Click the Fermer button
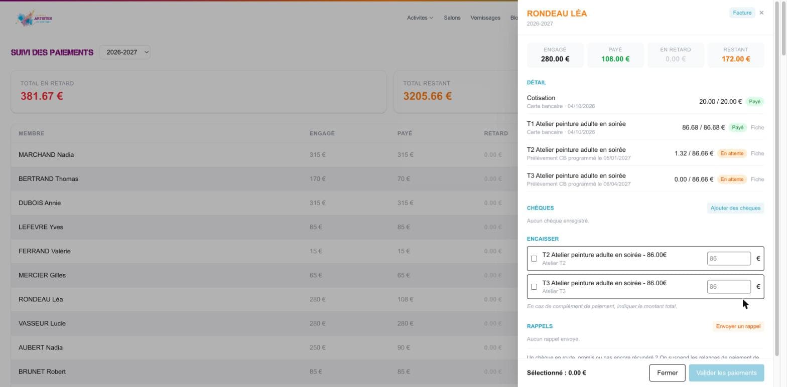Viewport: 787px width, 387px height. [667, 373]
